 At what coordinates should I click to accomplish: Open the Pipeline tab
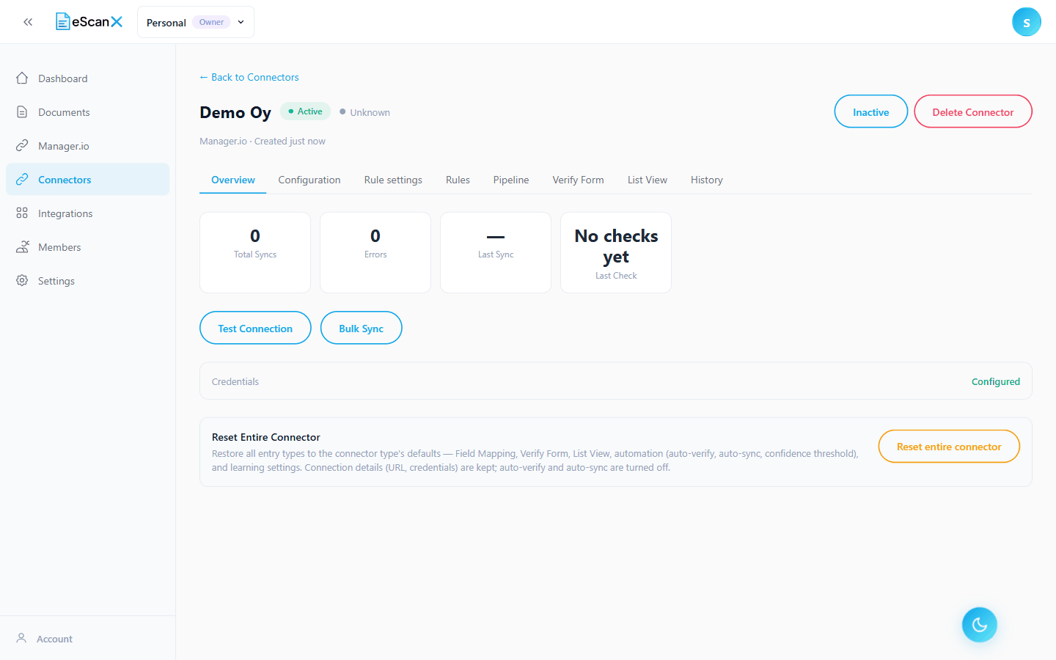[511, 180]
